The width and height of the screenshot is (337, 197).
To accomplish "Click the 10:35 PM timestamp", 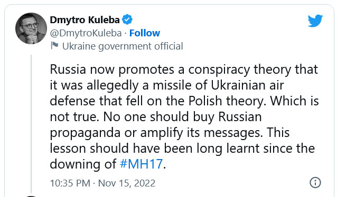I will (x=70, y=183).
